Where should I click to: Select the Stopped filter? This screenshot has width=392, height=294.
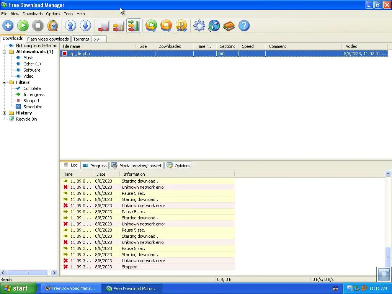31,101
